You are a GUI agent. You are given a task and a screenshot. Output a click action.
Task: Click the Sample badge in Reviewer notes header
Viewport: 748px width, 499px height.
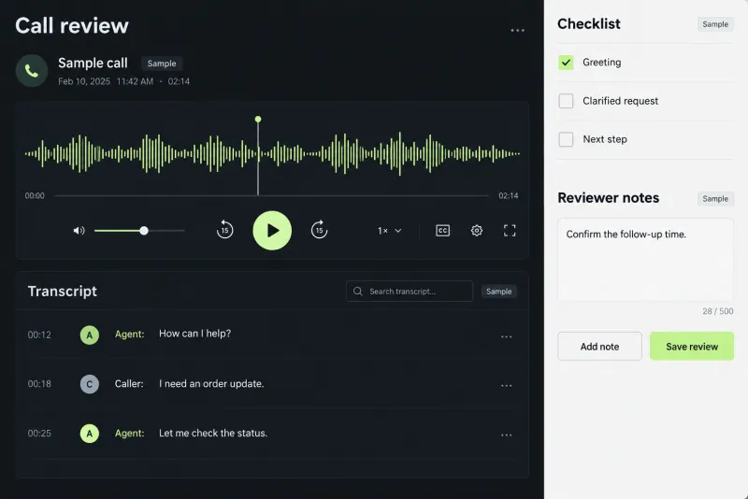point(715,199)
